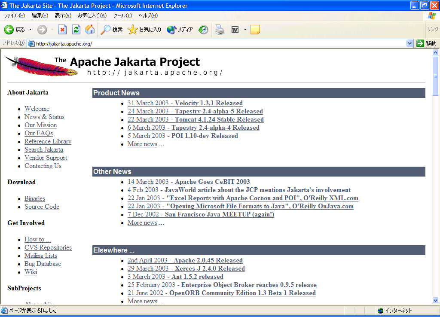Click the Apache feather logo
The image size is (440, 317).
[42, 66]
